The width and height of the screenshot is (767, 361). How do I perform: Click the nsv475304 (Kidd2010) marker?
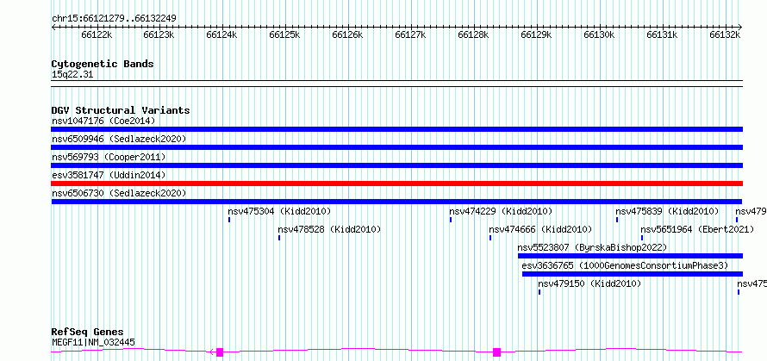click(229, 220)
